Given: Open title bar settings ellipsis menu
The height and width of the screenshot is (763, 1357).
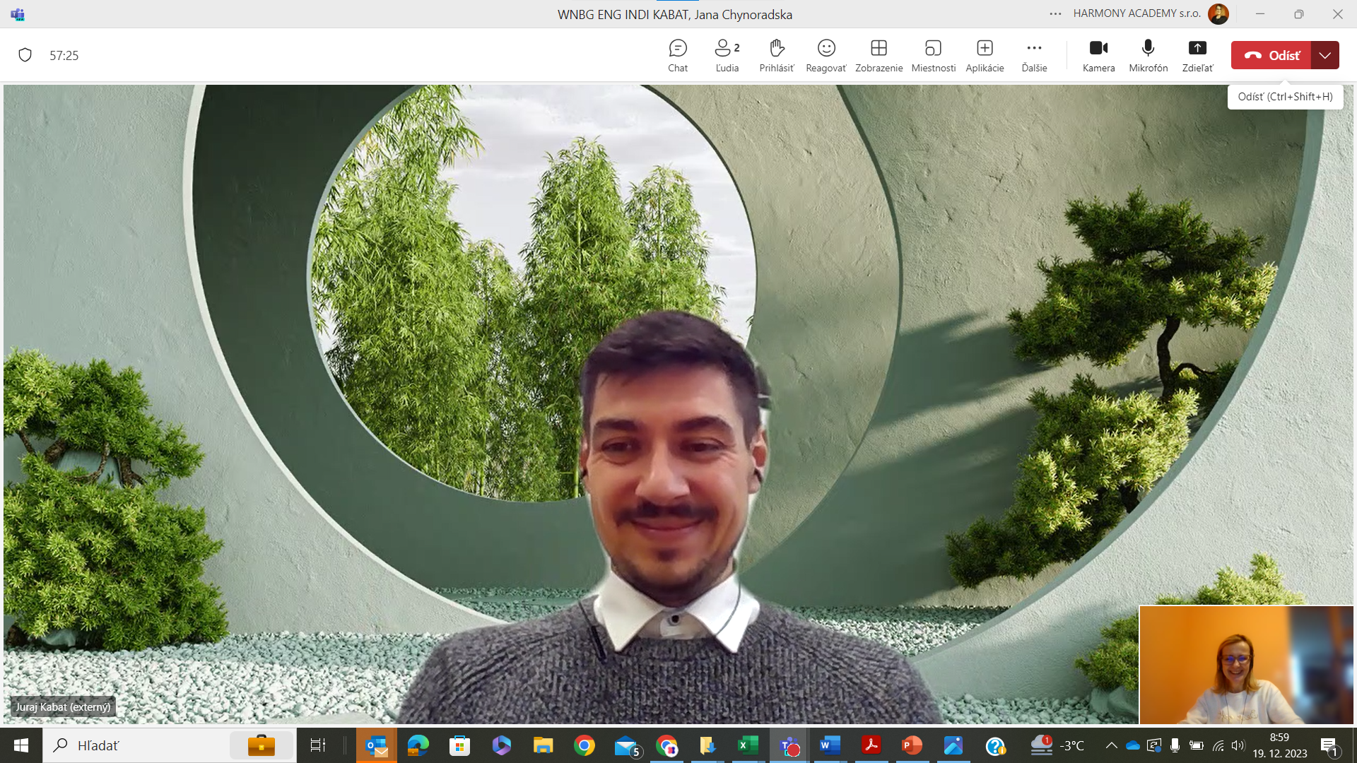Looking at the screenshot, I should coord(1055,14).
